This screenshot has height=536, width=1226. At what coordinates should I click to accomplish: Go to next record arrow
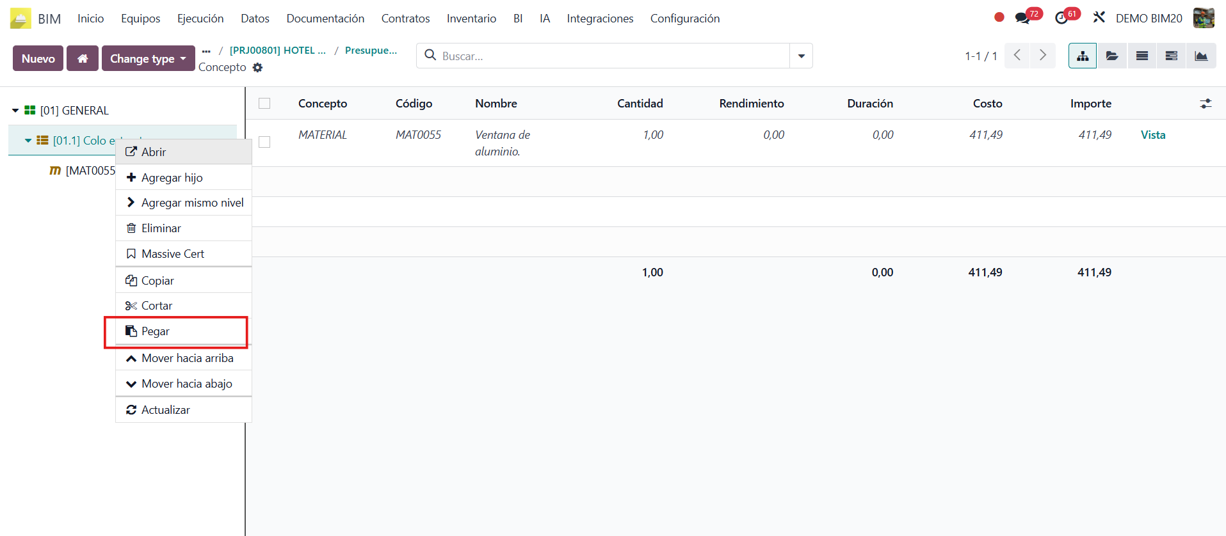(1042, 56)
